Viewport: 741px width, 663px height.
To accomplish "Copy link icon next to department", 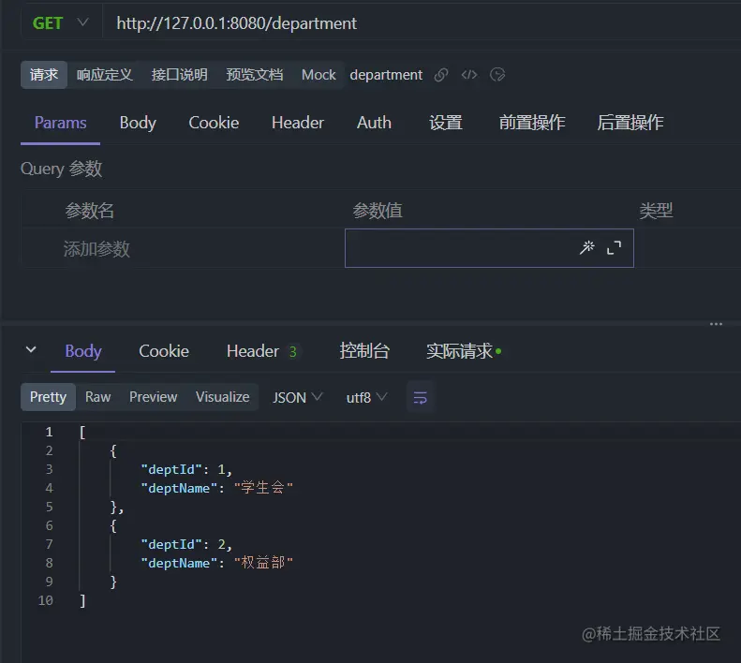I will (441, 75).
